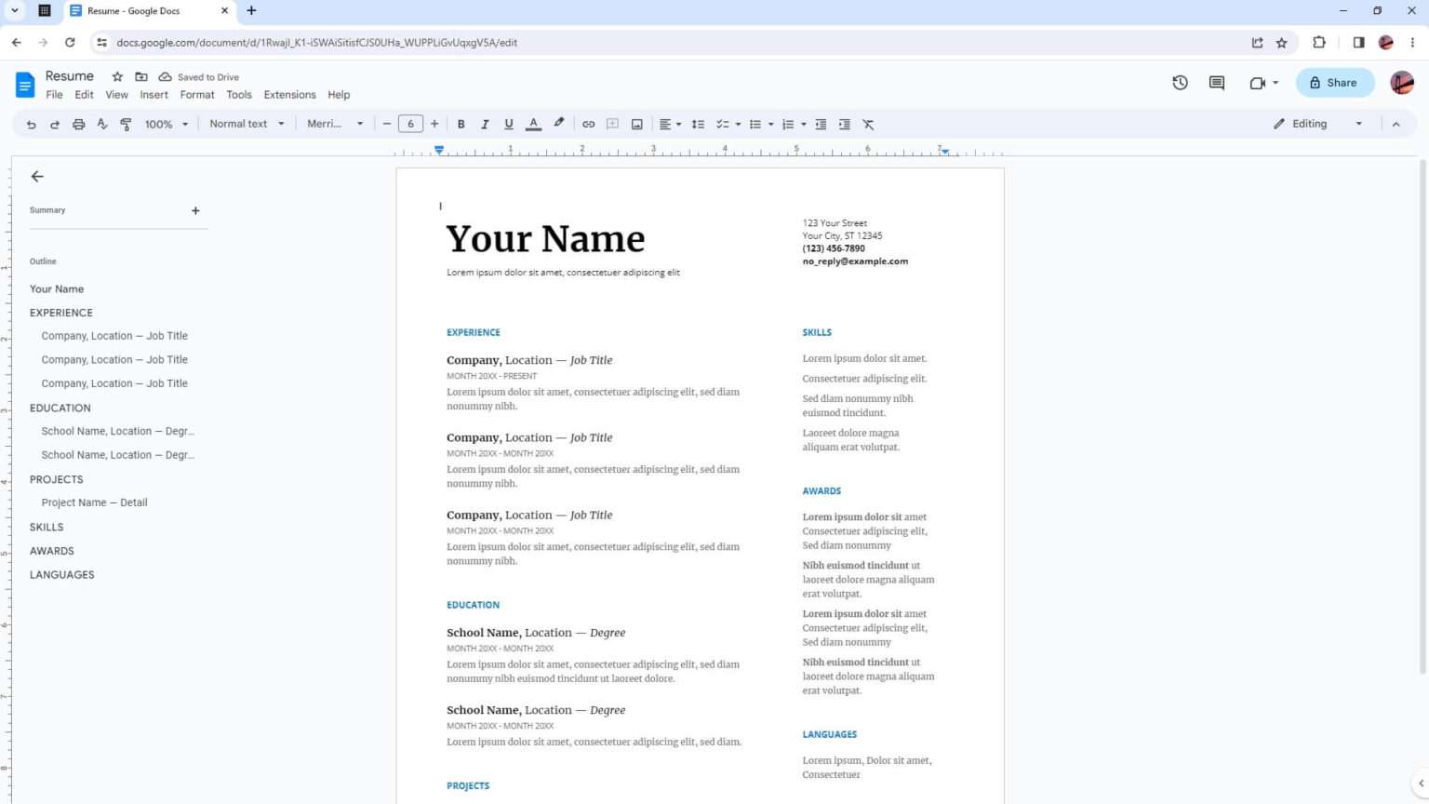
Task: Open the Extensions menu
Action: click(x=288, y=94)
